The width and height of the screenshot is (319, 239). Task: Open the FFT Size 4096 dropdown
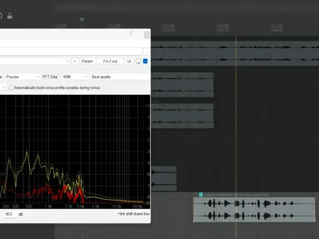pos(75,77)
